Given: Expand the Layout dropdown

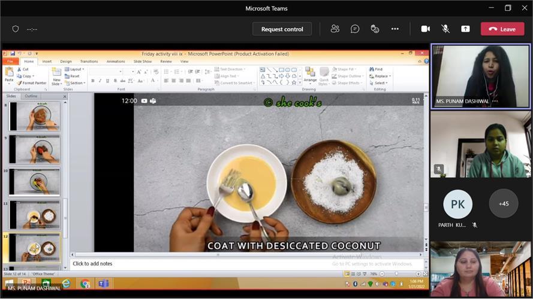Looking at the screenshot, I should click(77, 69).
